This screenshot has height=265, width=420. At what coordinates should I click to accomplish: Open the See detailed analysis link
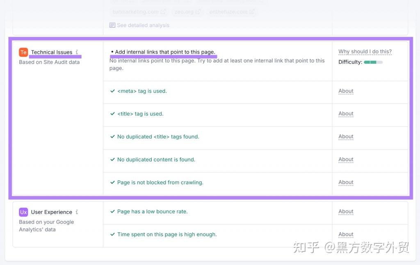coord(142,25)
